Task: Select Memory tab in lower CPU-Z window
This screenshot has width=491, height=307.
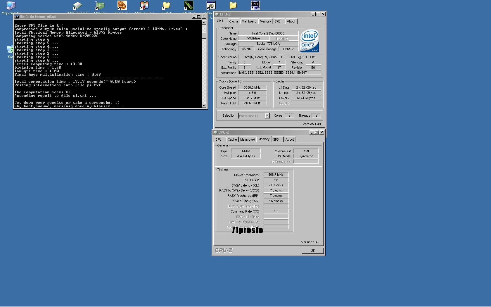Action: point(264,139)
